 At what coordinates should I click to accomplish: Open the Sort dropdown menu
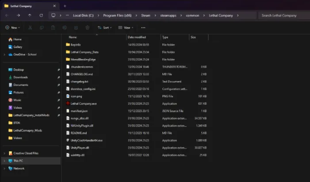[104, 28]
